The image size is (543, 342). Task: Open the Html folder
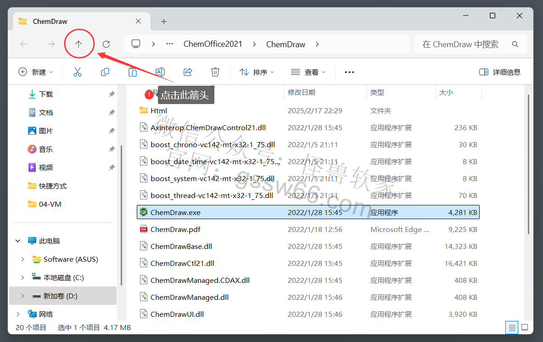308,110
